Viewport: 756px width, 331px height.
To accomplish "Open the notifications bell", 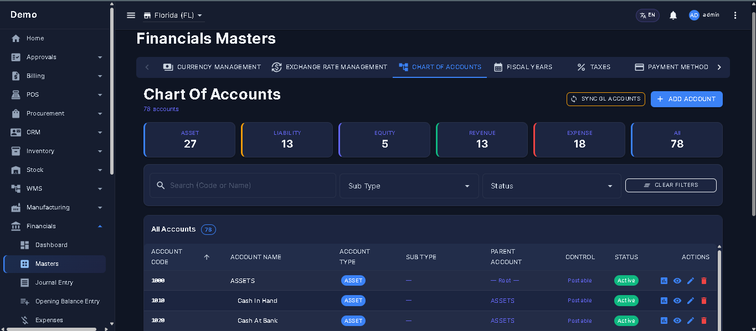I will (x=673, y=15).
